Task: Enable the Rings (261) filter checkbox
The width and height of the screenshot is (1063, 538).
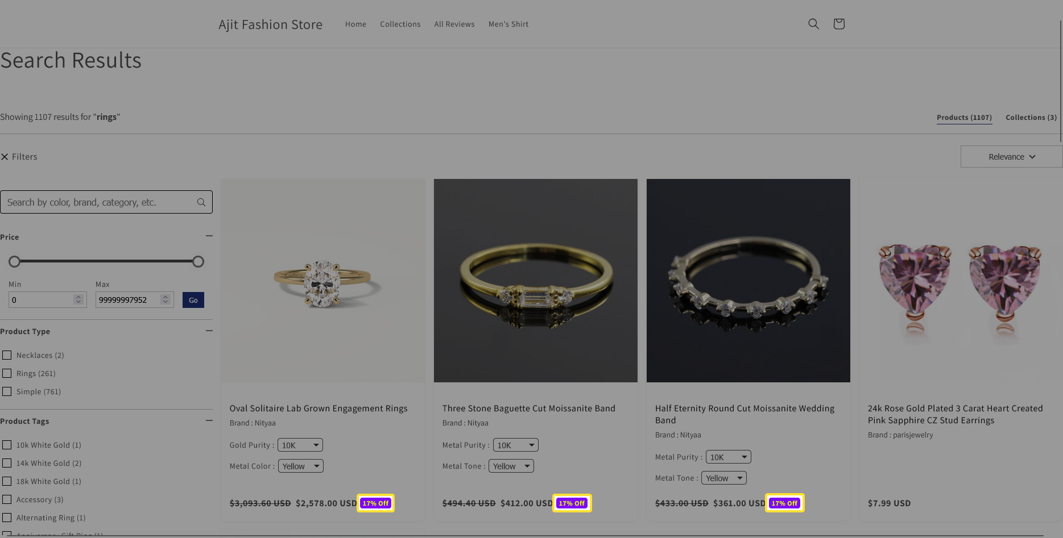Action: coord(7,373)
